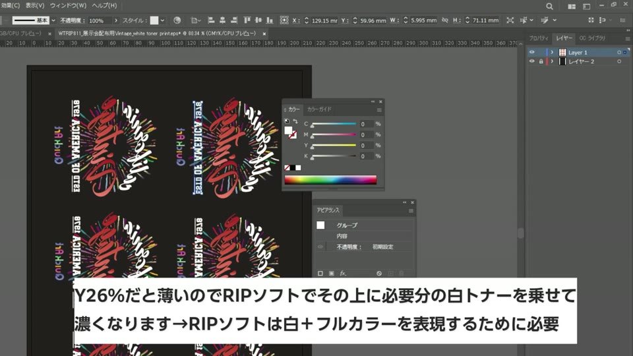This screenshot has width=633, height=356.
Task: Expand レイヤー 2 sublayers
Action: (553, 61)
